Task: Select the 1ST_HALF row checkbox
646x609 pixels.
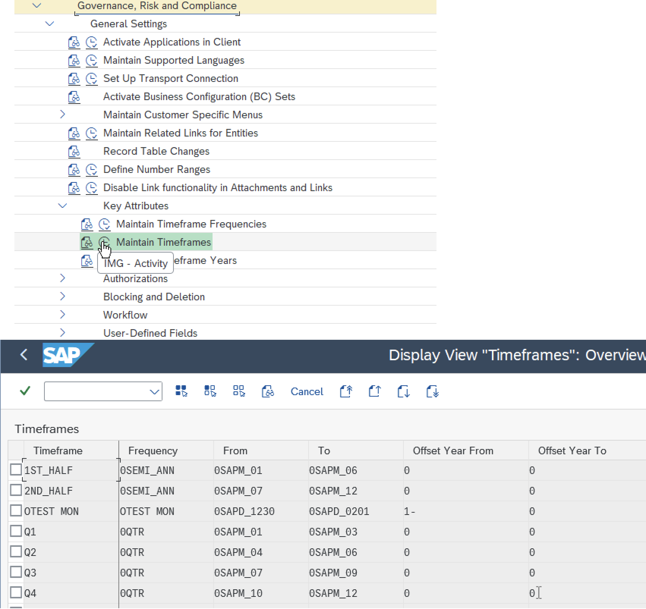Action: (x=16, y=469)
